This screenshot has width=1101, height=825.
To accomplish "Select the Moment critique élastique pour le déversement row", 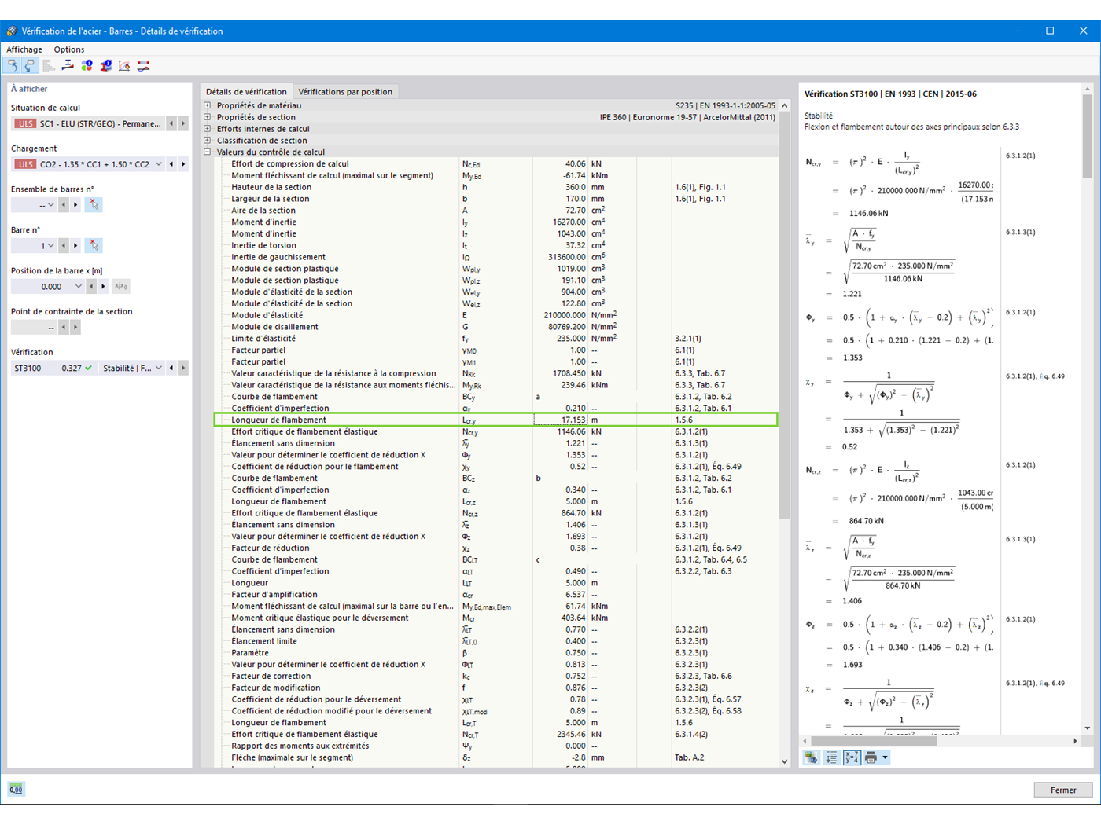I will pos(496,618).
